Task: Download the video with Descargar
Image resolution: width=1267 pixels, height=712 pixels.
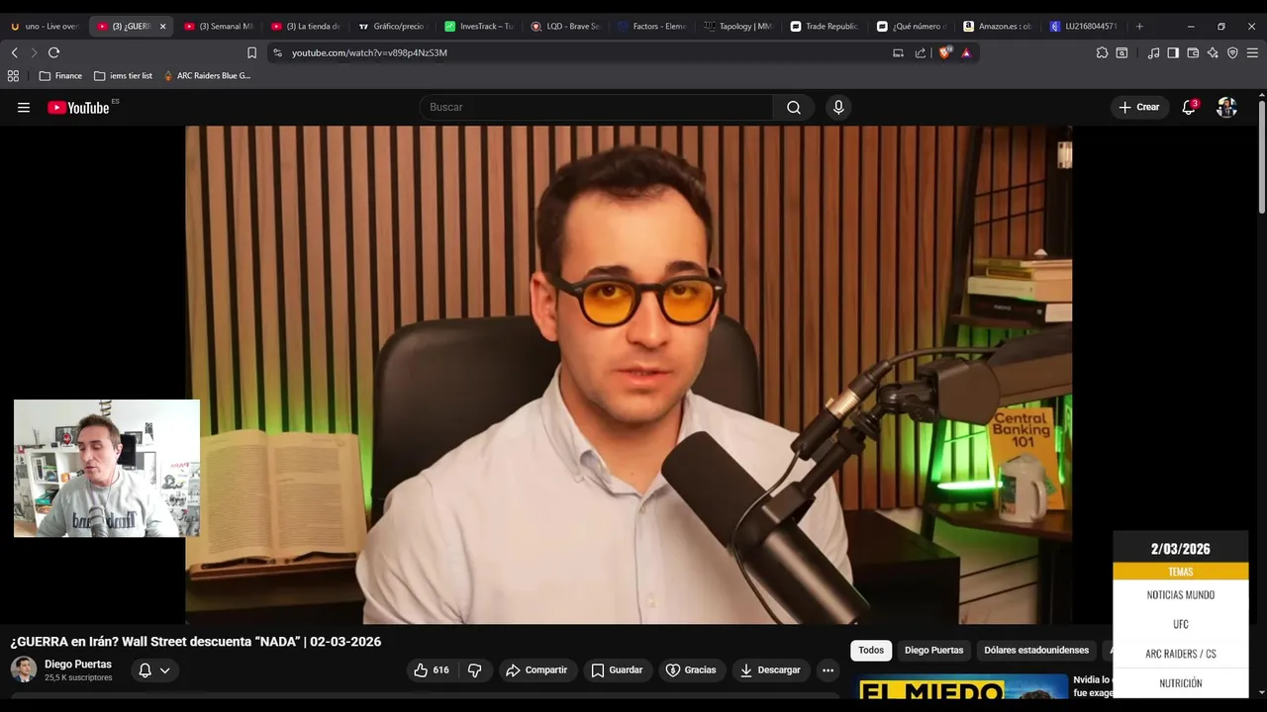Action: click(x=770, y=670)
